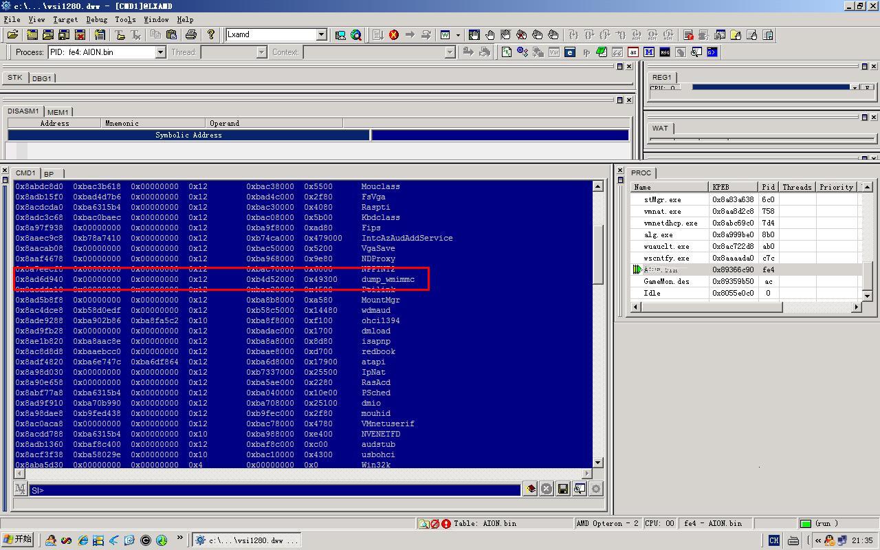The width and height of the screenshot is (880, 550).
Task: Click the CH language indicator in tray
Action: 773,540
